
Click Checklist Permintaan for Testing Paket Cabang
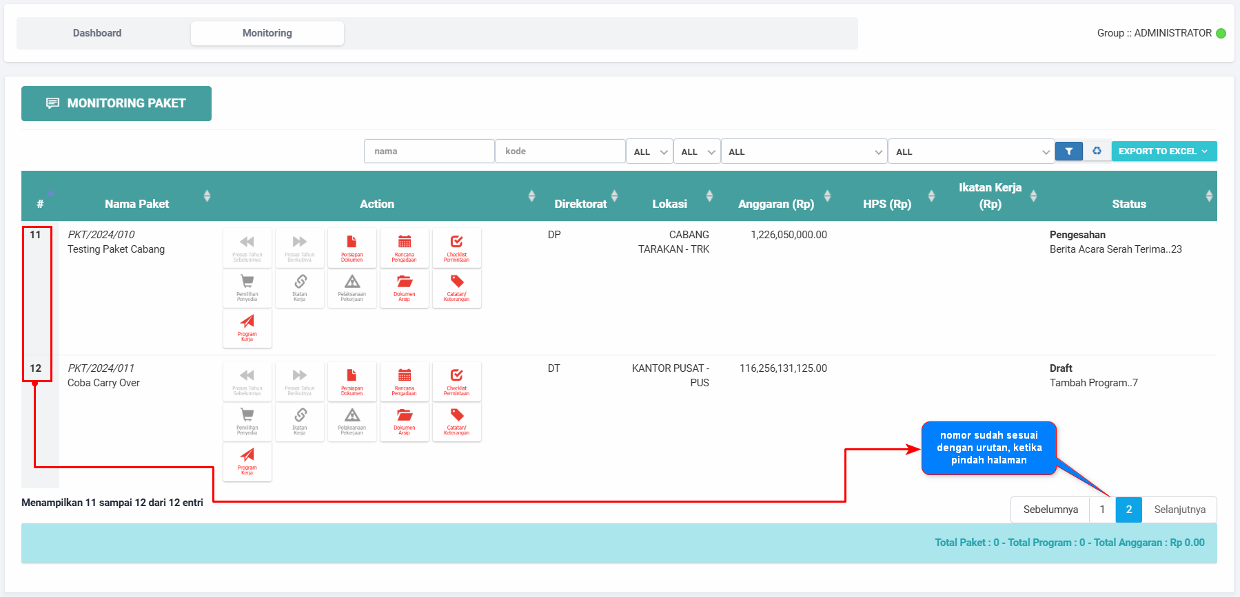[456, 248]
